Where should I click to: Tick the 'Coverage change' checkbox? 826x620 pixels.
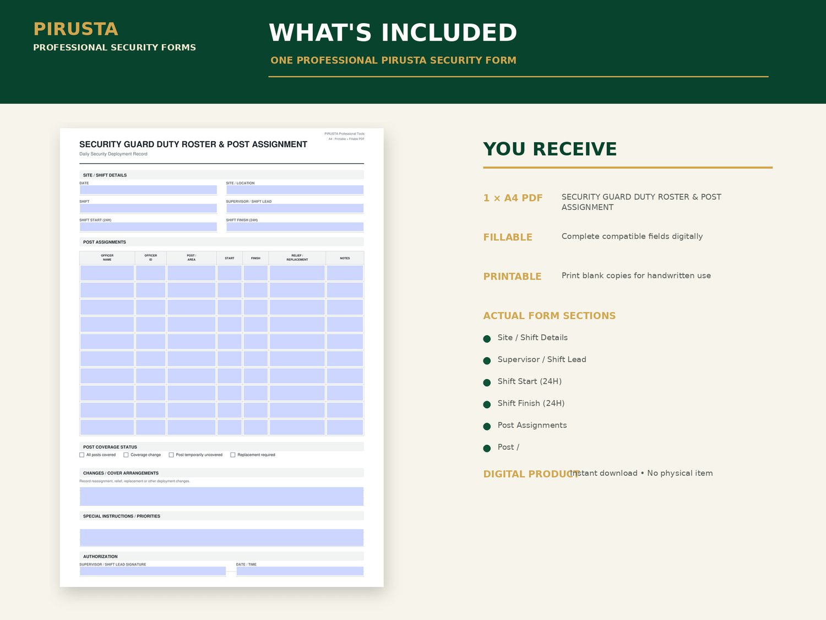126,455
